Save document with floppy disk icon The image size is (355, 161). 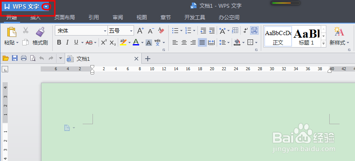(x=15, y=58)
